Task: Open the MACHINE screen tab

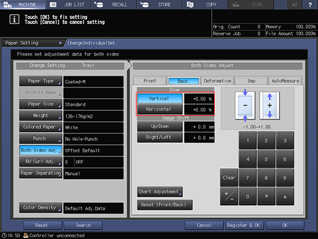Action: click(x=23, y=4)
